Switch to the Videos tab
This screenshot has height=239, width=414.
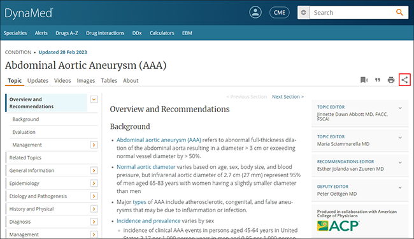coord(62,80)
